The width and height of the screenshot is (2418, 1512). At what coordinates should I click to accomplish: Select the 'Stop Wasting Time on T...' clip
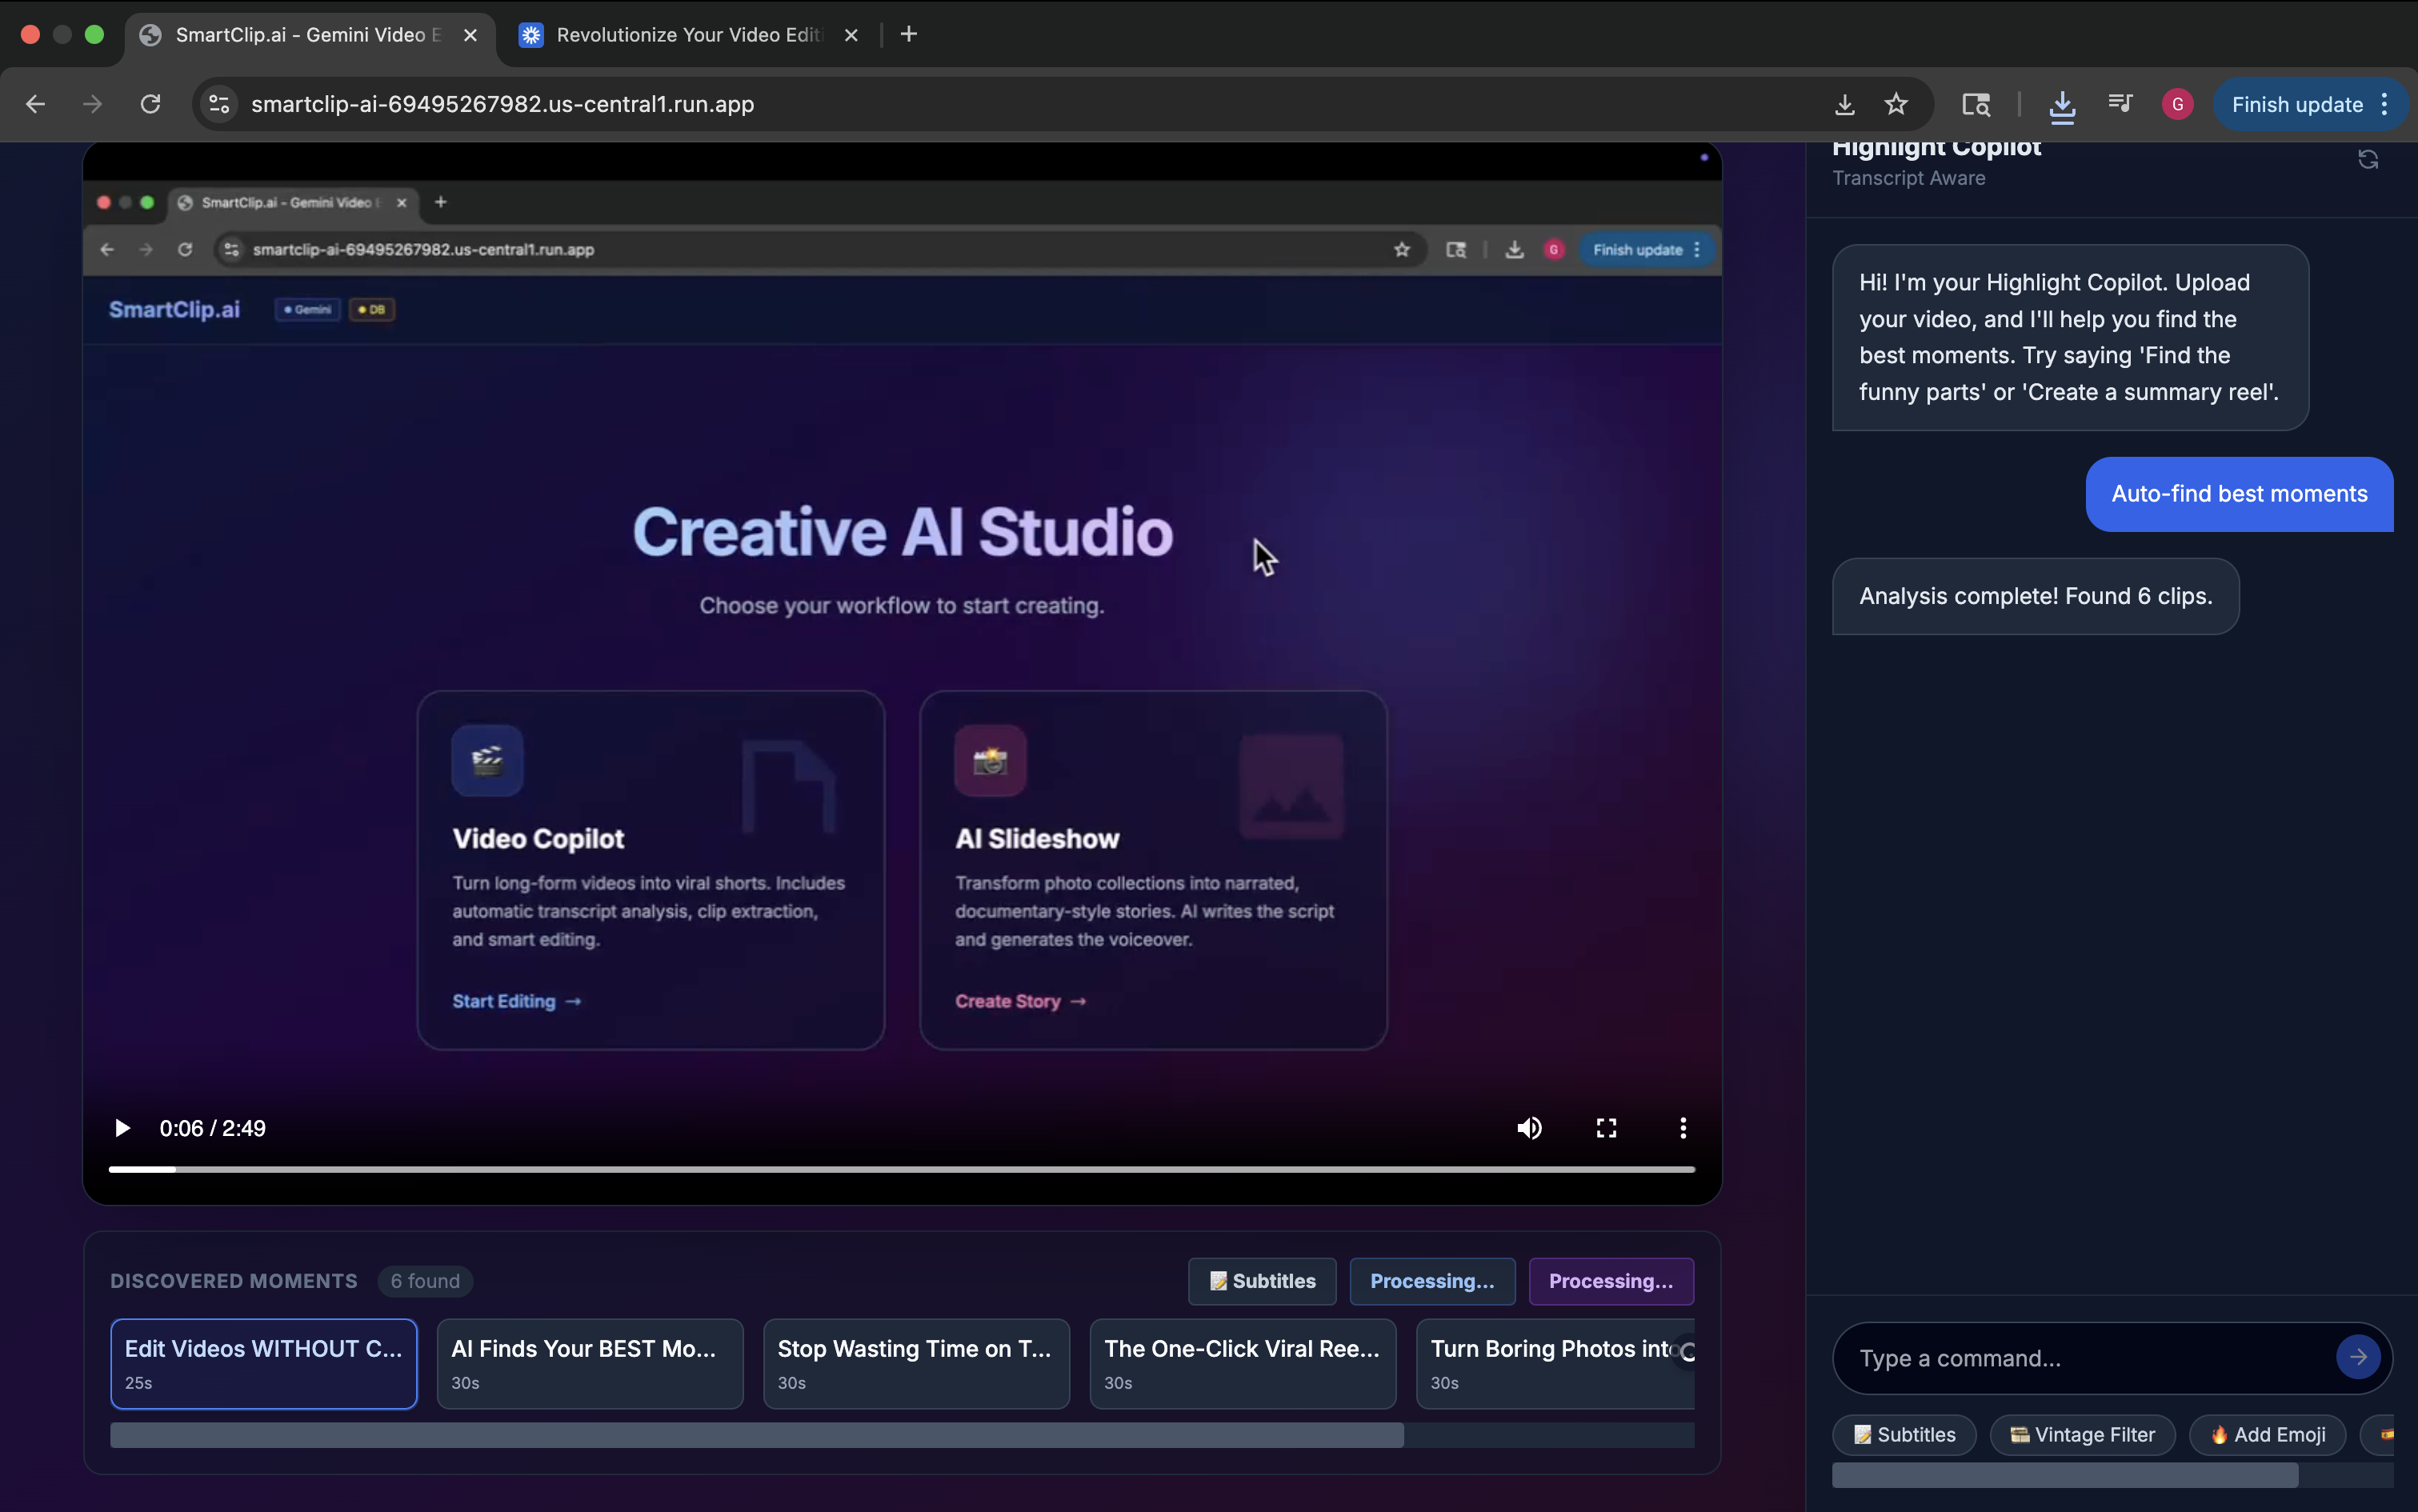coord(916,1363)
